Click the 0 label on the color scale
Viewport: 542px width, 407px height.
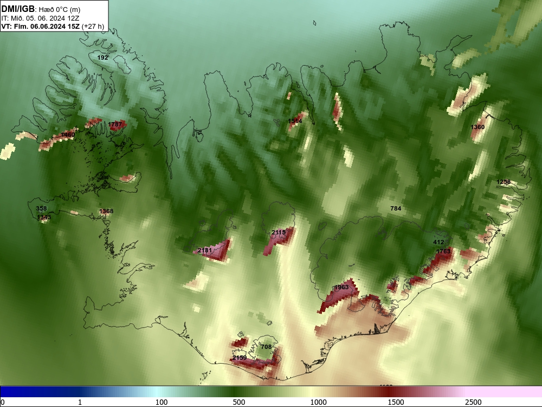3,402
